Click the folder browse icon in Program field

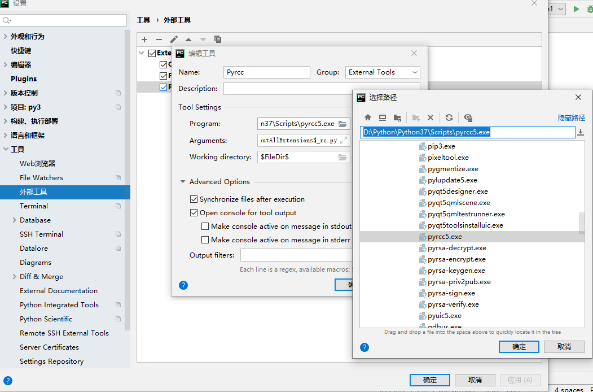342,124
